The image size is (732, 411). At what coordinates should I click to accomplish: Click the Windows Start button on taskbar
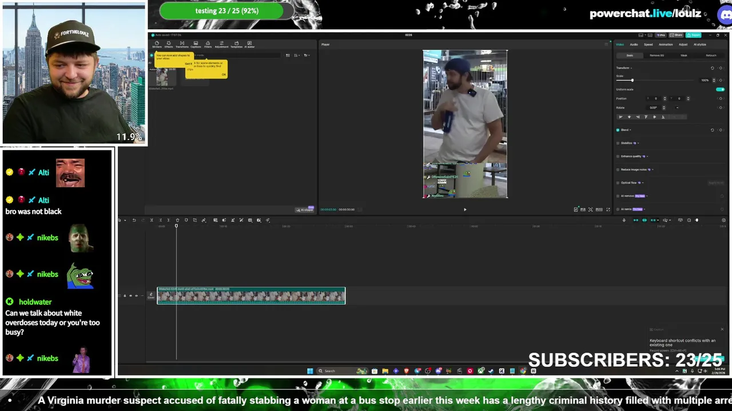pos(310,371)
